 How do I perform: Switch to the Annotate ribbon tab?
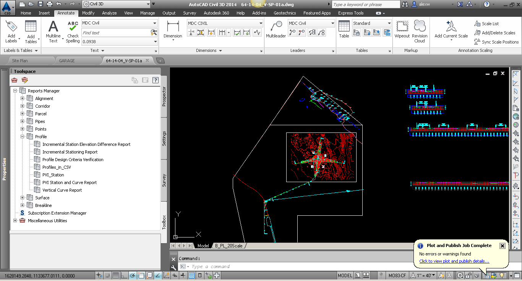point(66,13)
